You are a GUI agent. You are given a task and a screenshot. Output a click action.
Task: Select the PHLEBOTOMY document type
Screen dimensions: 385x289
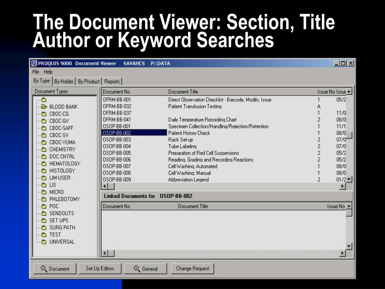[65, 199]
